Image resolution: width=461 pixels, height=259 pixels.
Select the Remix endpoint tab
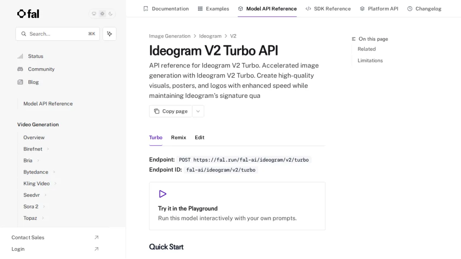pos(179,137)
